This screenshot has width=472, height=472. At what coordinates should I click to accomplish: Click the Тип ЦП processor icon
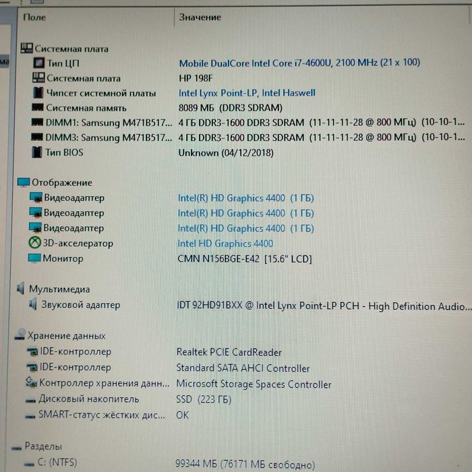tap(38, 63)
